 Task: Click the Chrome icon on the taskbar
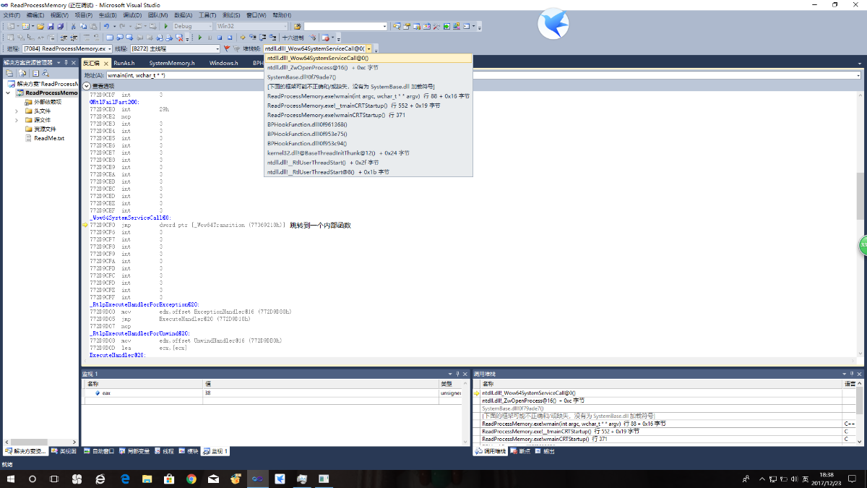[191, 479]
